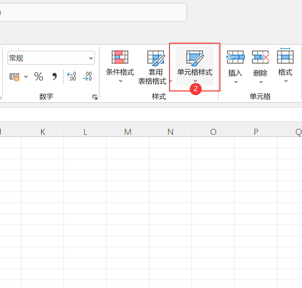Click the 套用表格格式 table format icon
Screen dimensions: 302x288
156,58
